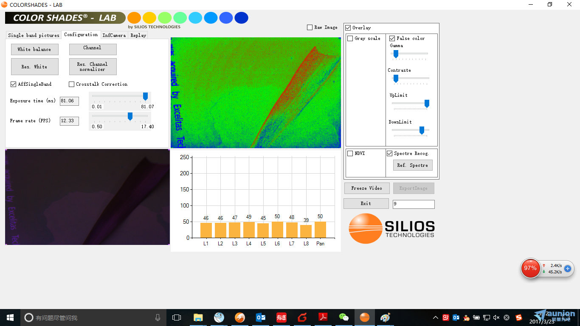Viewport: 580px width, 326px height.
Task: Open the Windows Start menu
Action: (x=10, y=318)
